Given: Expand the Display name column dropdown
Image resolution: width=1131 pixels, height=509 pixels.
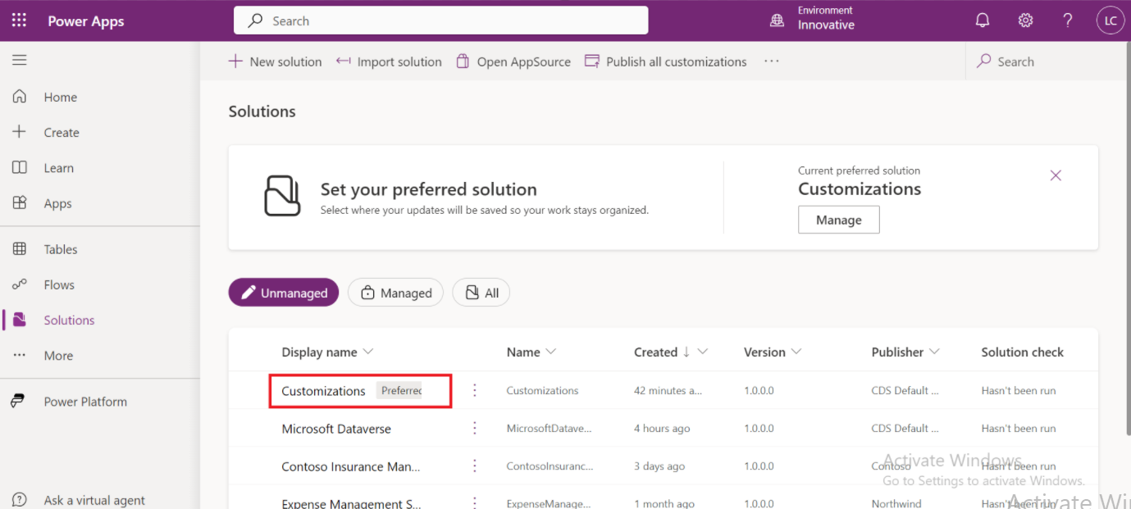Looking at the screenshot, I should coord(368,352).
